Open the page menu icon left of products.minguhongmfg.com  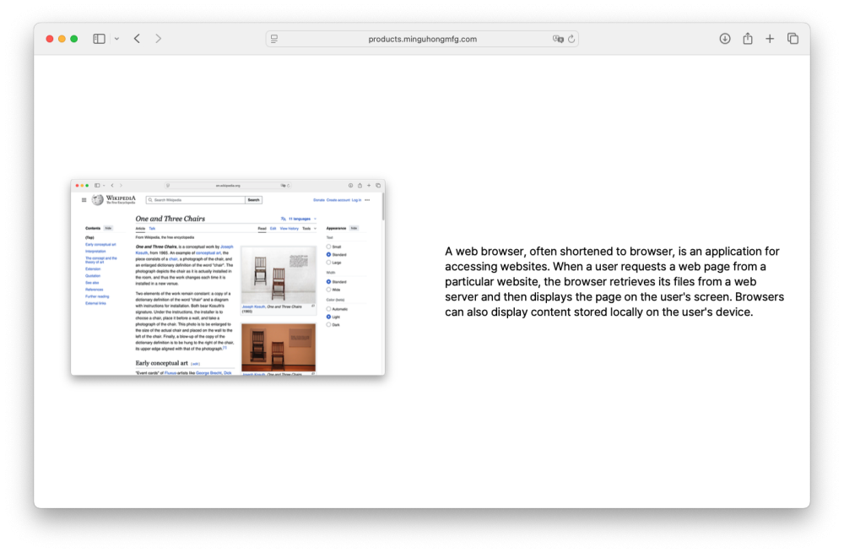pos(274,39)
